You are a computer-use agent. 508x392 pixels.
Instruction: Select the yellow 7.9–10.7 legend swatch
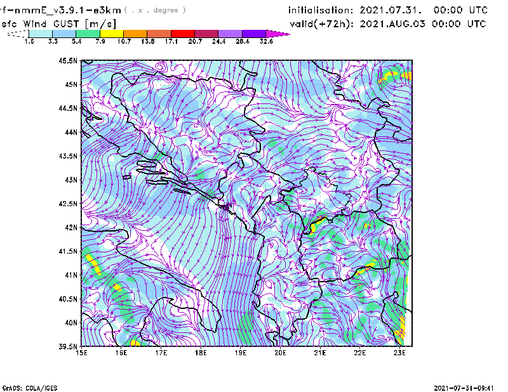pyautogui.click(x=112, y=34)
